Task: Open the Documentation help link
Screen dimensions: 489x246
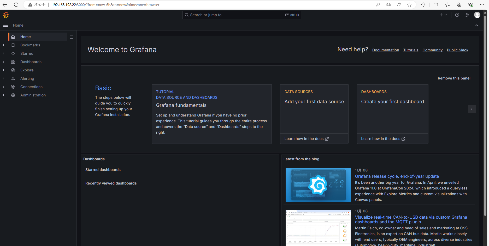Action: pyautogui.click(x=386, y=50)
